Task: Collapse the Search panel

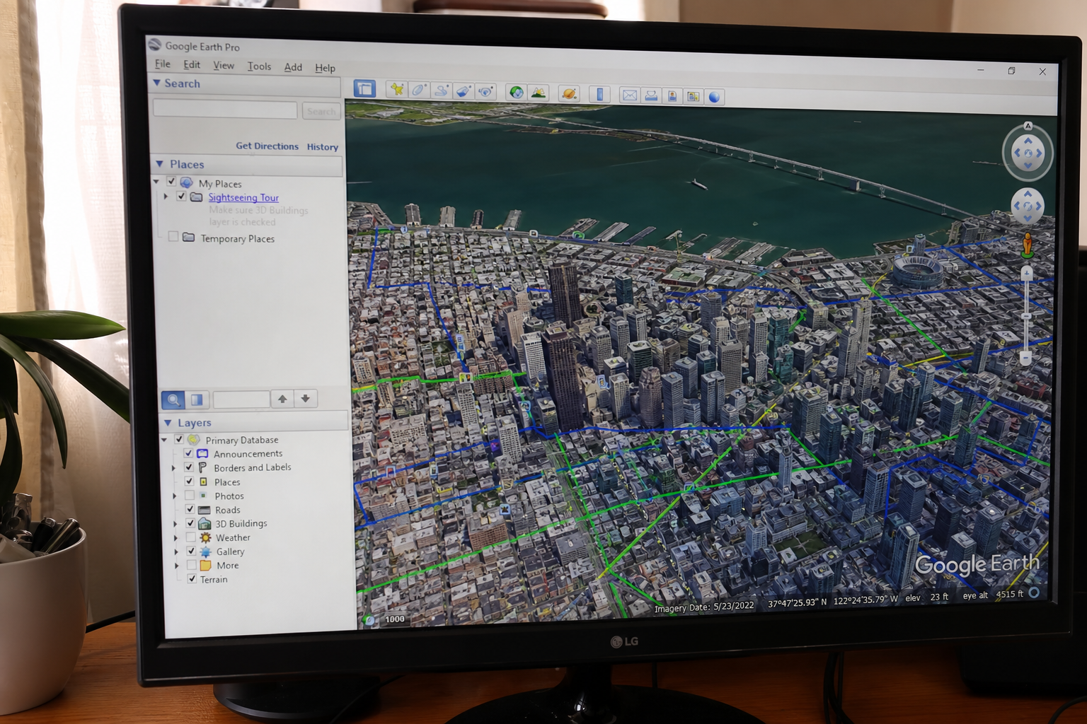Action: [156, 83]
